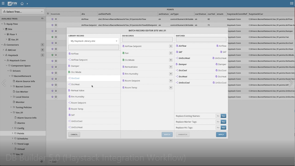Select AirFlow Setpoint in library records
The image size is (295, 166).
94,60
